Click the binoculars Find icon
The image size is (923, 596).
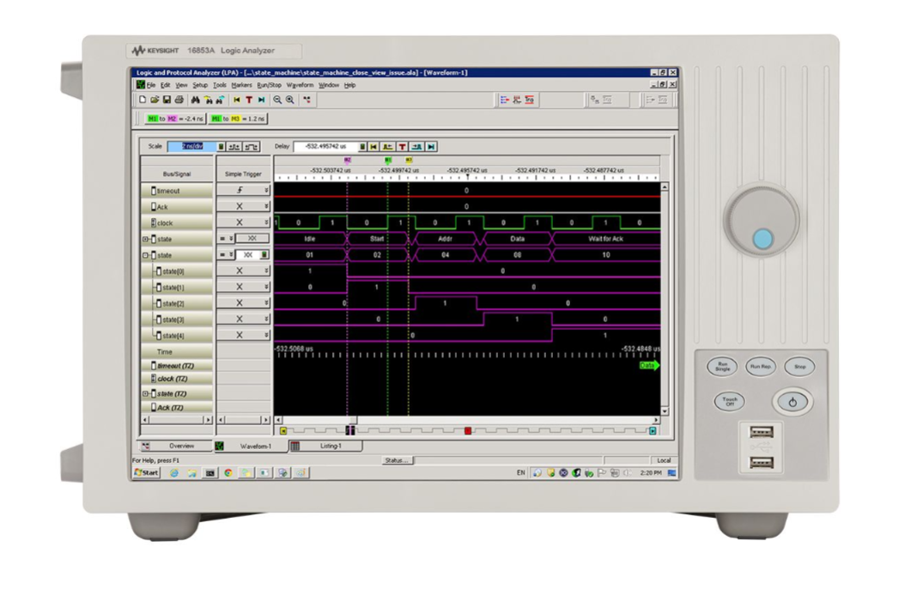tap(196, 99)
